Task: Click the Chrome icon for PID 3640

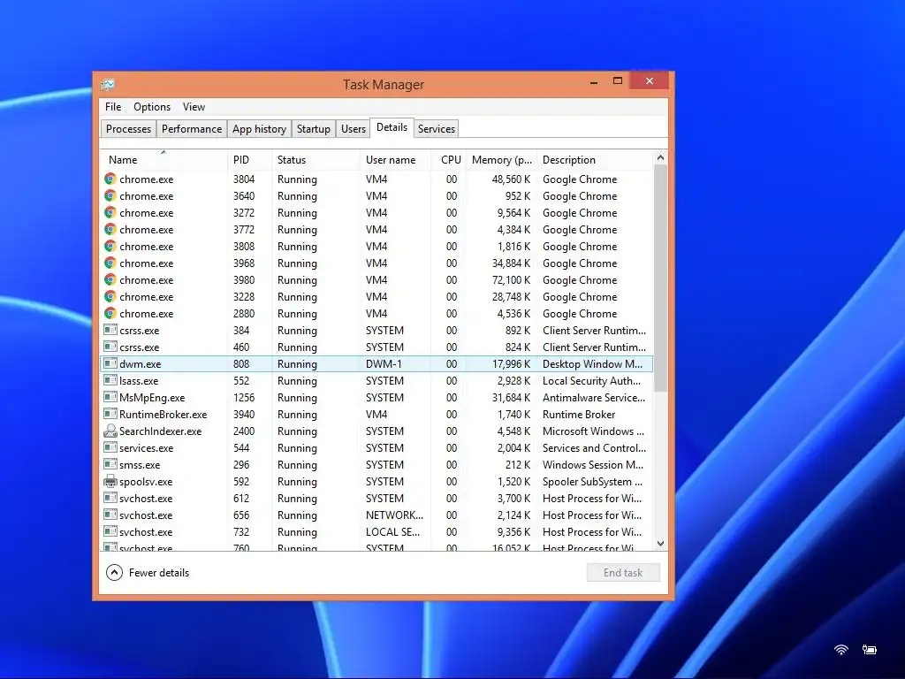Action: [110, 195]
